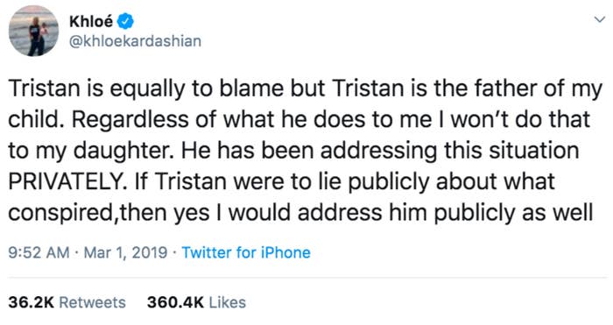Select the Likes label text
Screen dimensions: 613x325
[228, 302]
